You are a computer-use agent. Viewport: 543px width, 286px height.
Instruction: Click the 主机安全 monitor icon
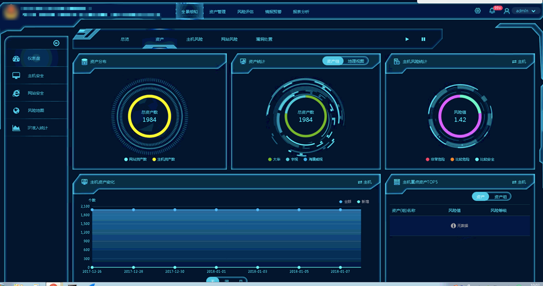pyautogui.click(x=16, y=76)
